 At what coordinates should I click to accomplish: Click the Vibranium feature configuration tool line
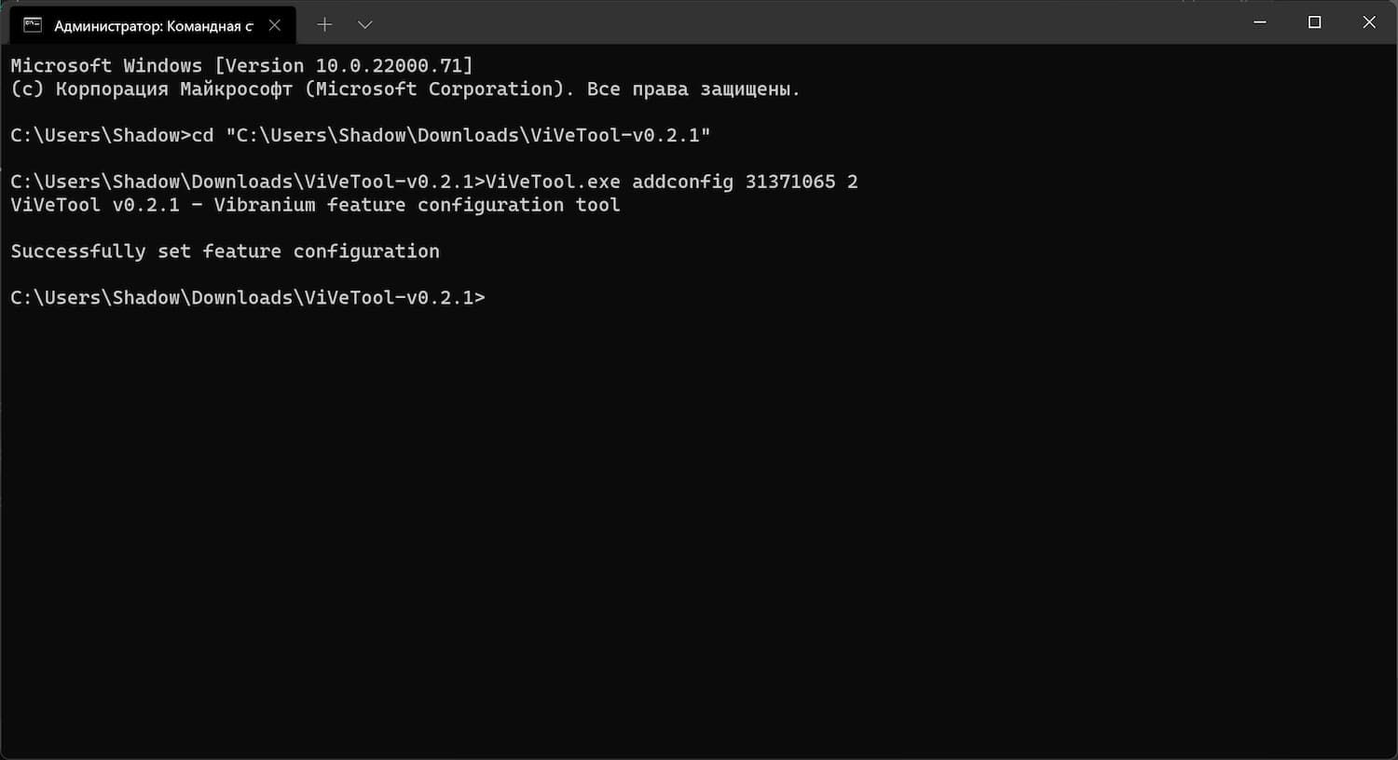pyautogui.click(x=315, y=205)
